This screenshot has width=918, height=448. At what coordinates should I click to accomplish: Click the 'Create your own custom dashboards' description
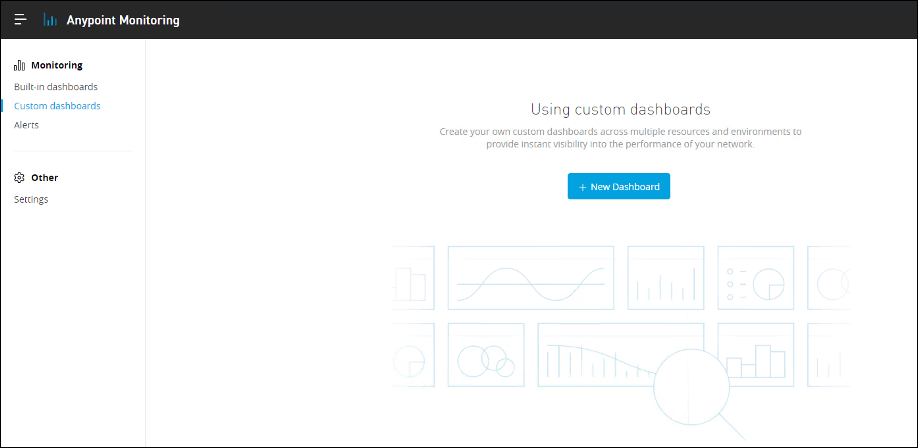coord(620,138)
